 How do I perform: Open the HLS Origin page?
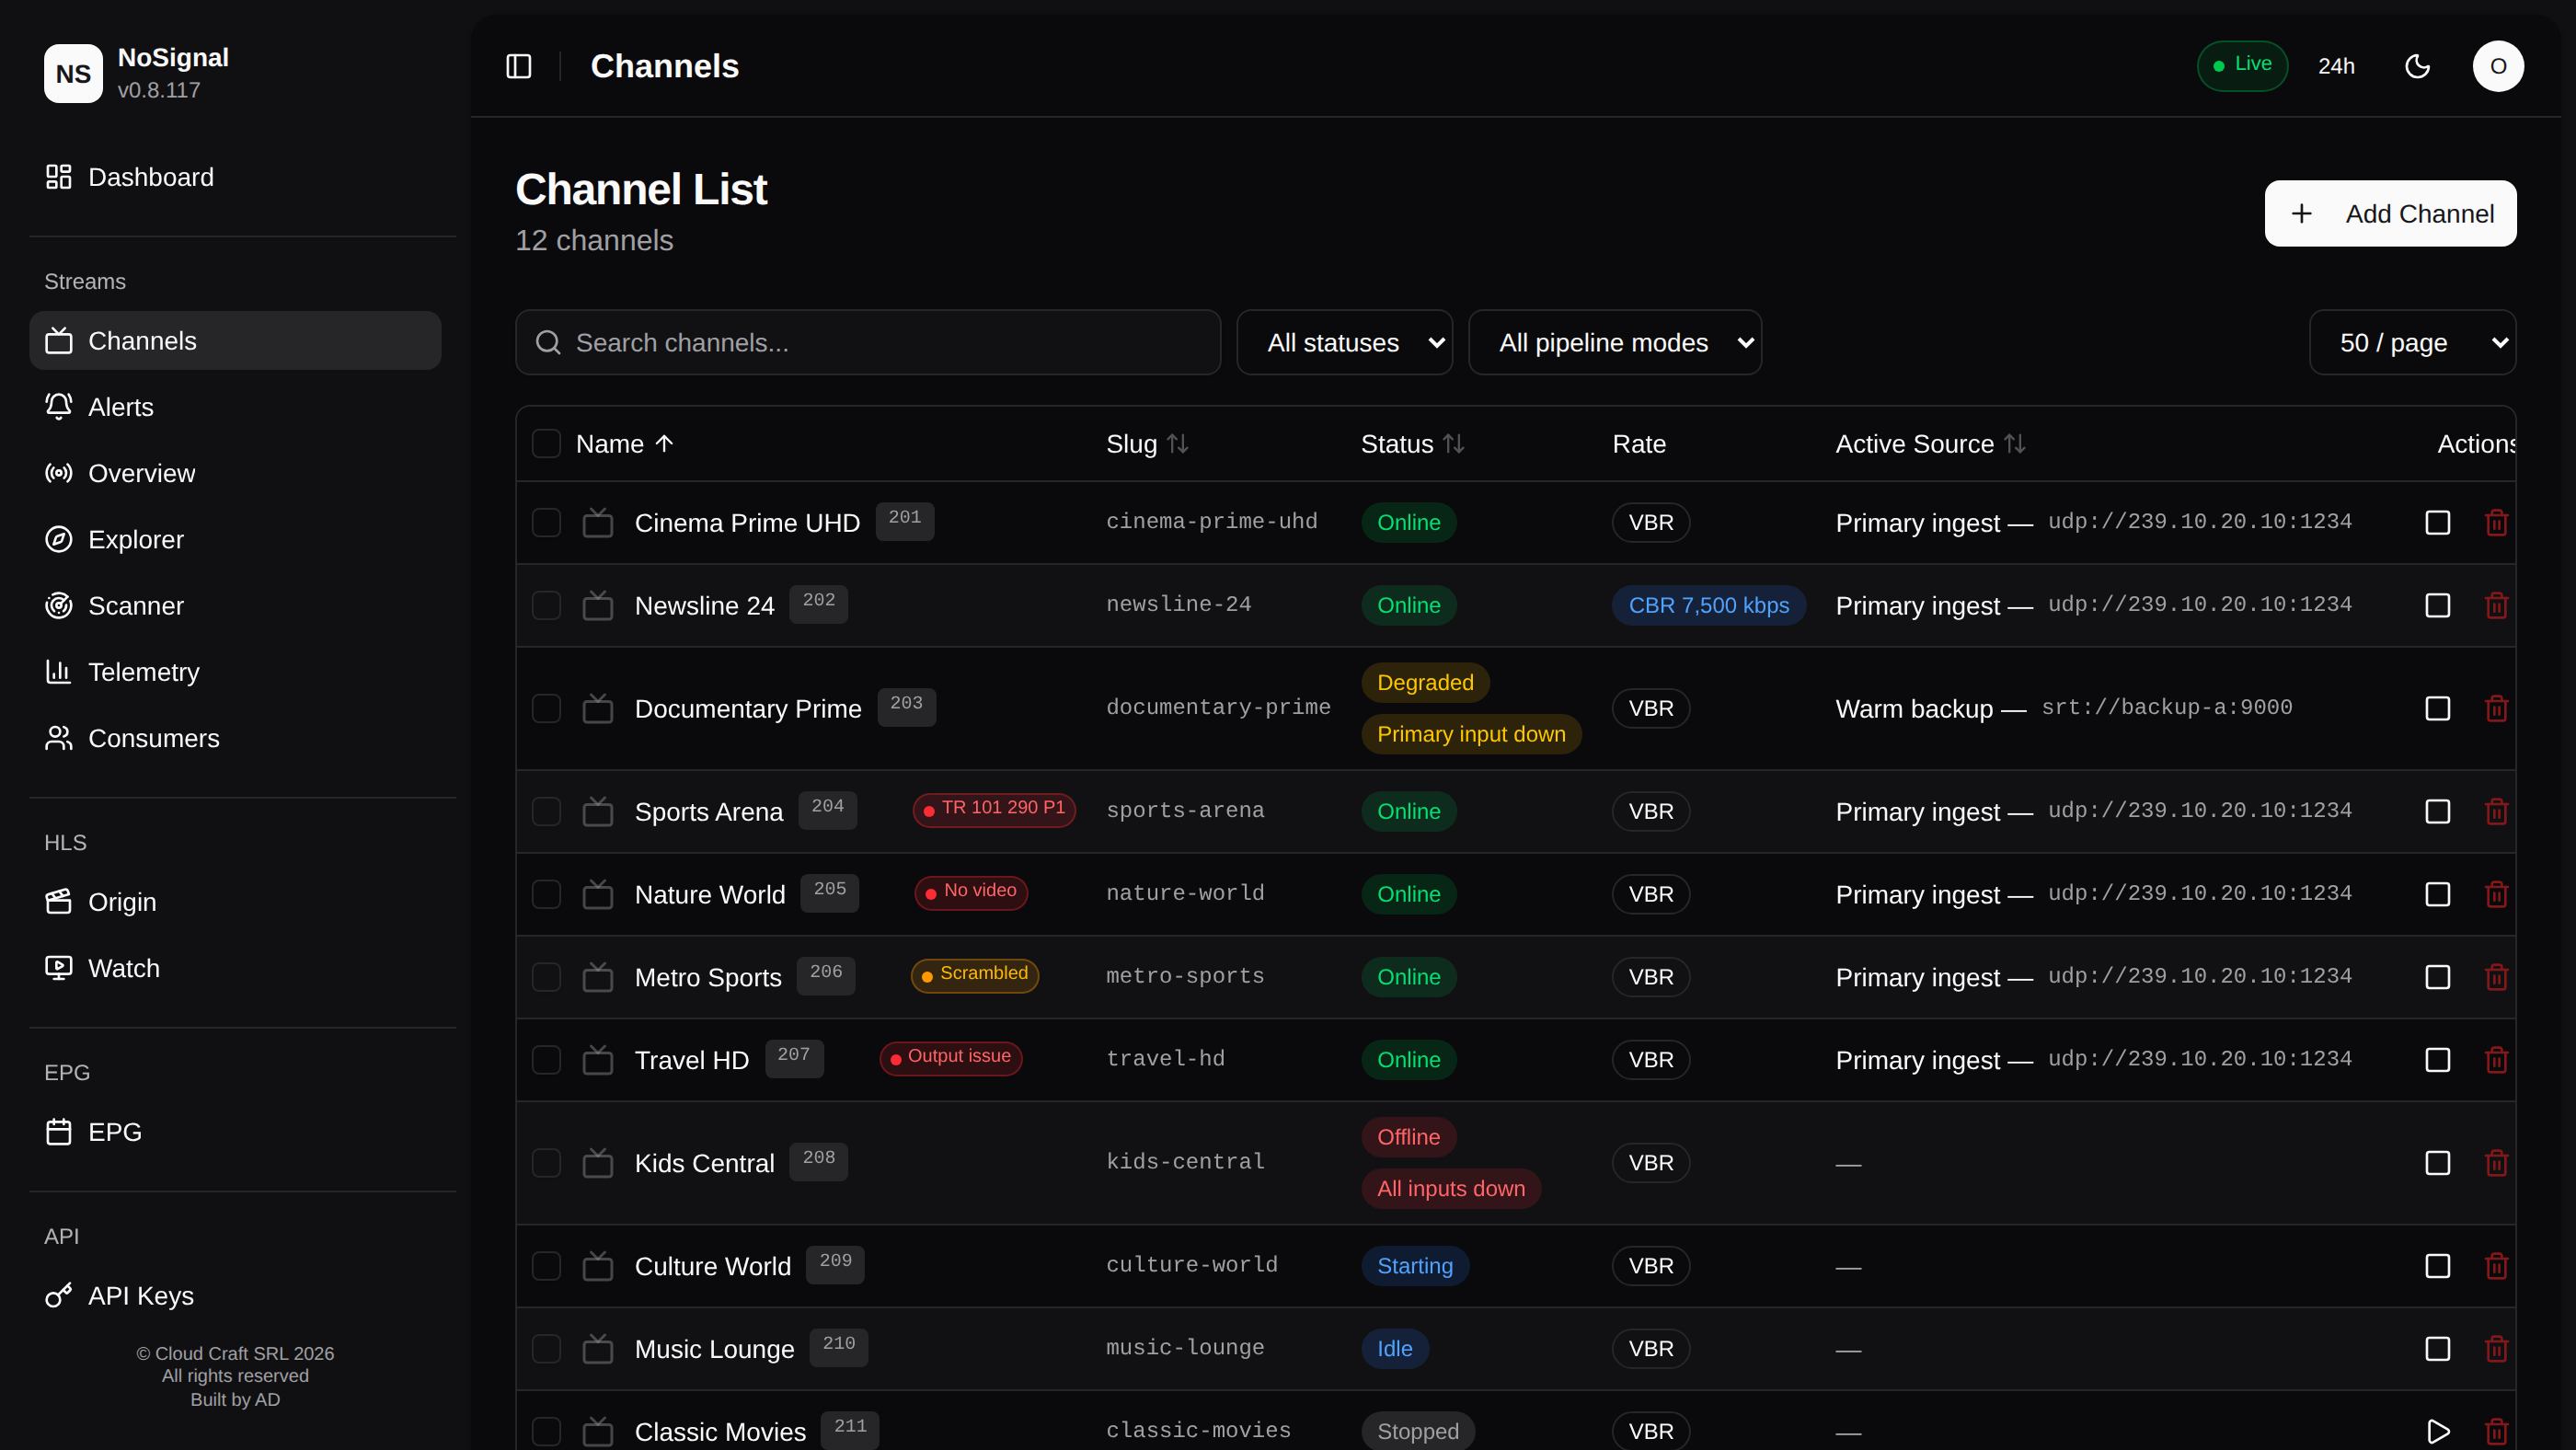pyautogui.click(x=235, y=902)
